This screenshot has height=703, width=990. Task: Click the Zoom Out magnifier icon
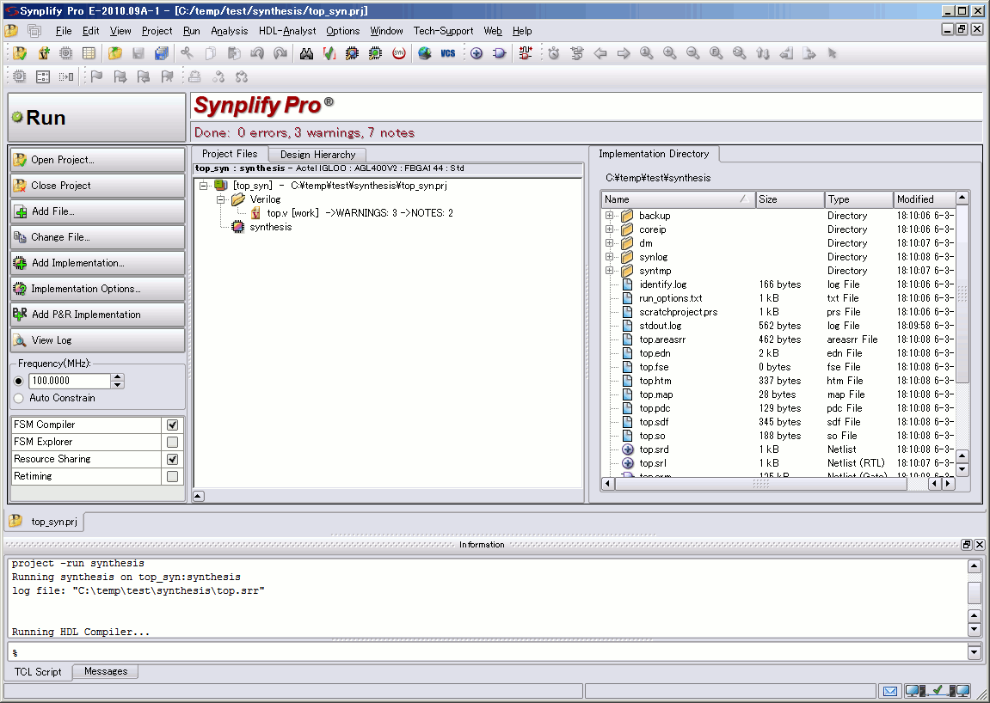(693, 53)
